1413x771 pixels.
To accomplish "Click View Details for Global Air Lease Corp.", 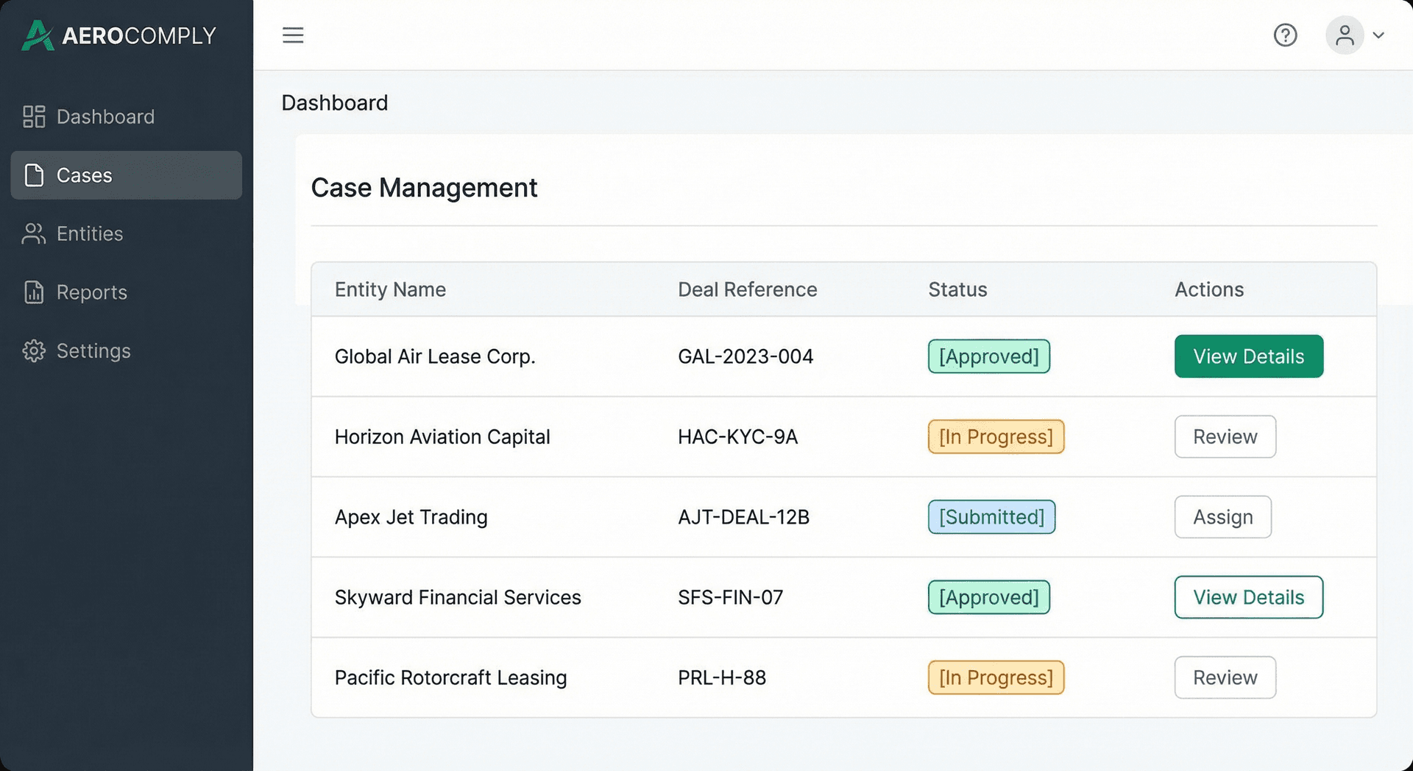I will 1249,356.
